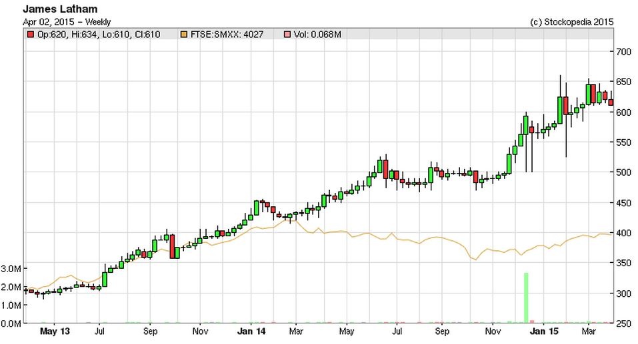Click the 'Nov' label before Jan 14

200,332
